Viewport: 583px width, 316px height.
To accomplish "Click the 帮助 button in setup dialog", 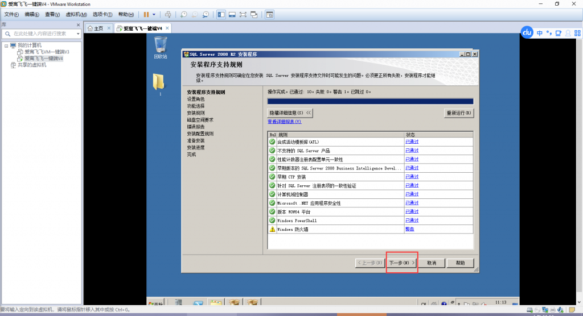I will click(460, 263).
